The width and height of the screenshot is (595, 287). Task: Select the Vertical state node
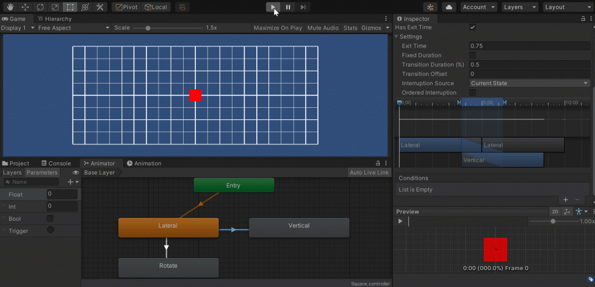pyautogui.click(x=299, y=227)
